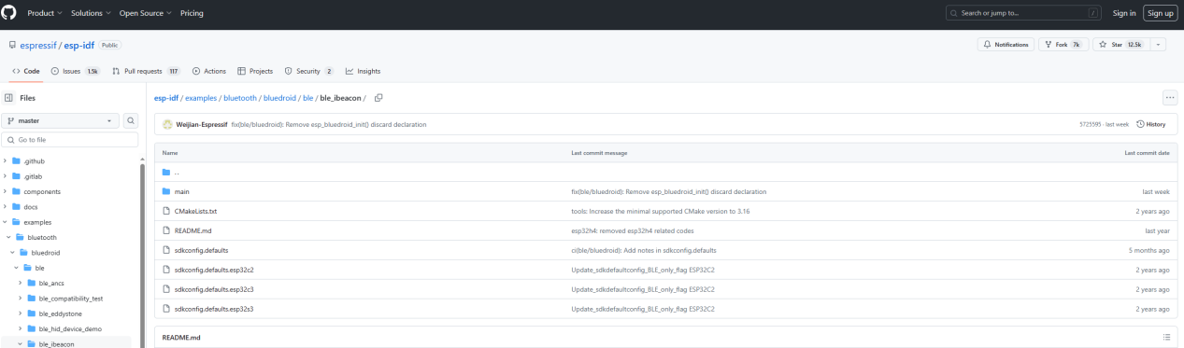Screen dimensions: 1184x348
Task: Open the ble breadcrumb link
Action: [x=307, y=98]
